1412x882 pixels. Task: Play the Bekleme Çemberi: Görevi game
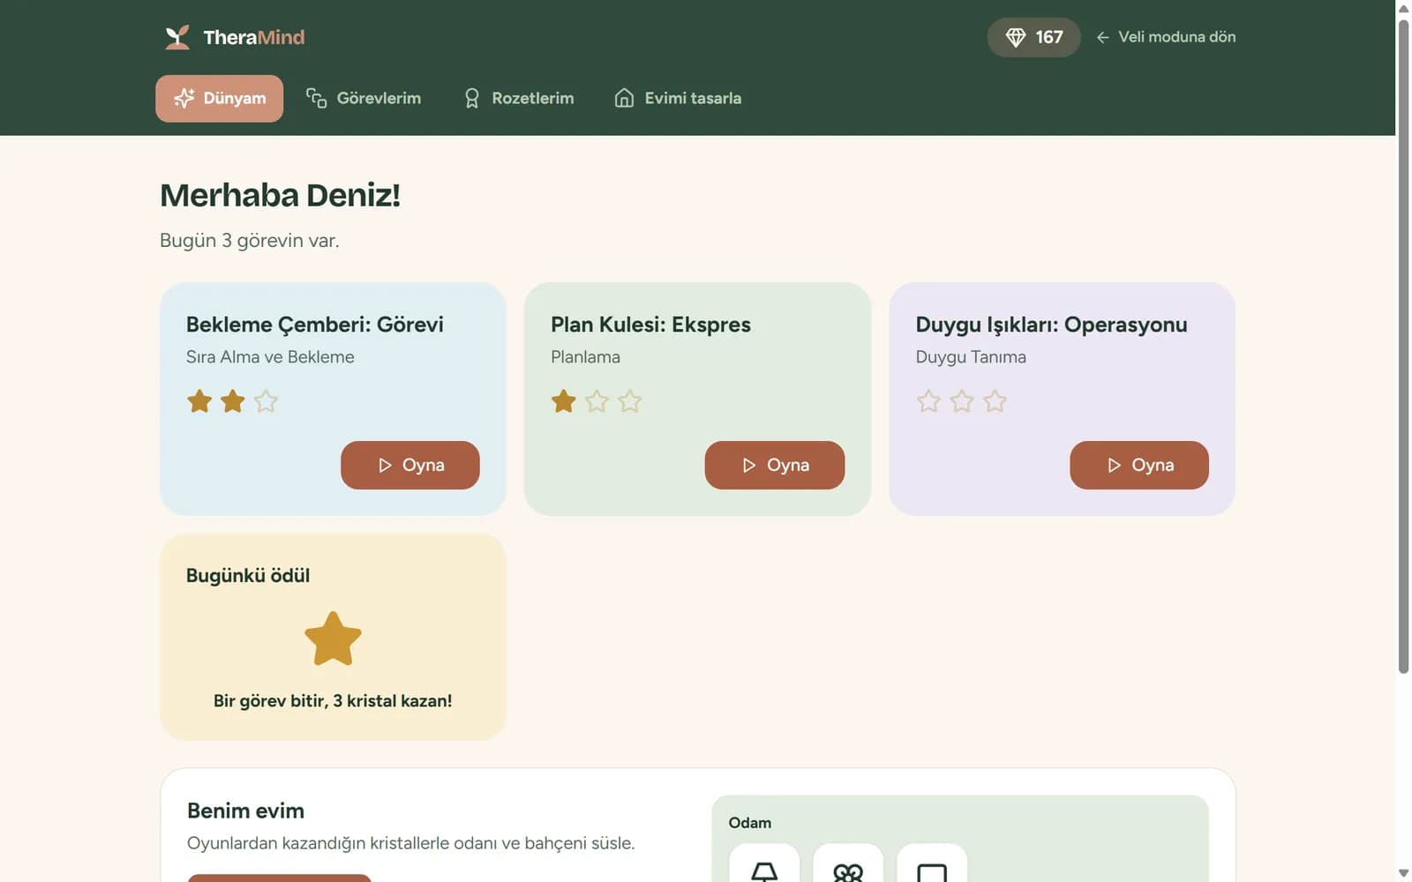pos(410,465)
